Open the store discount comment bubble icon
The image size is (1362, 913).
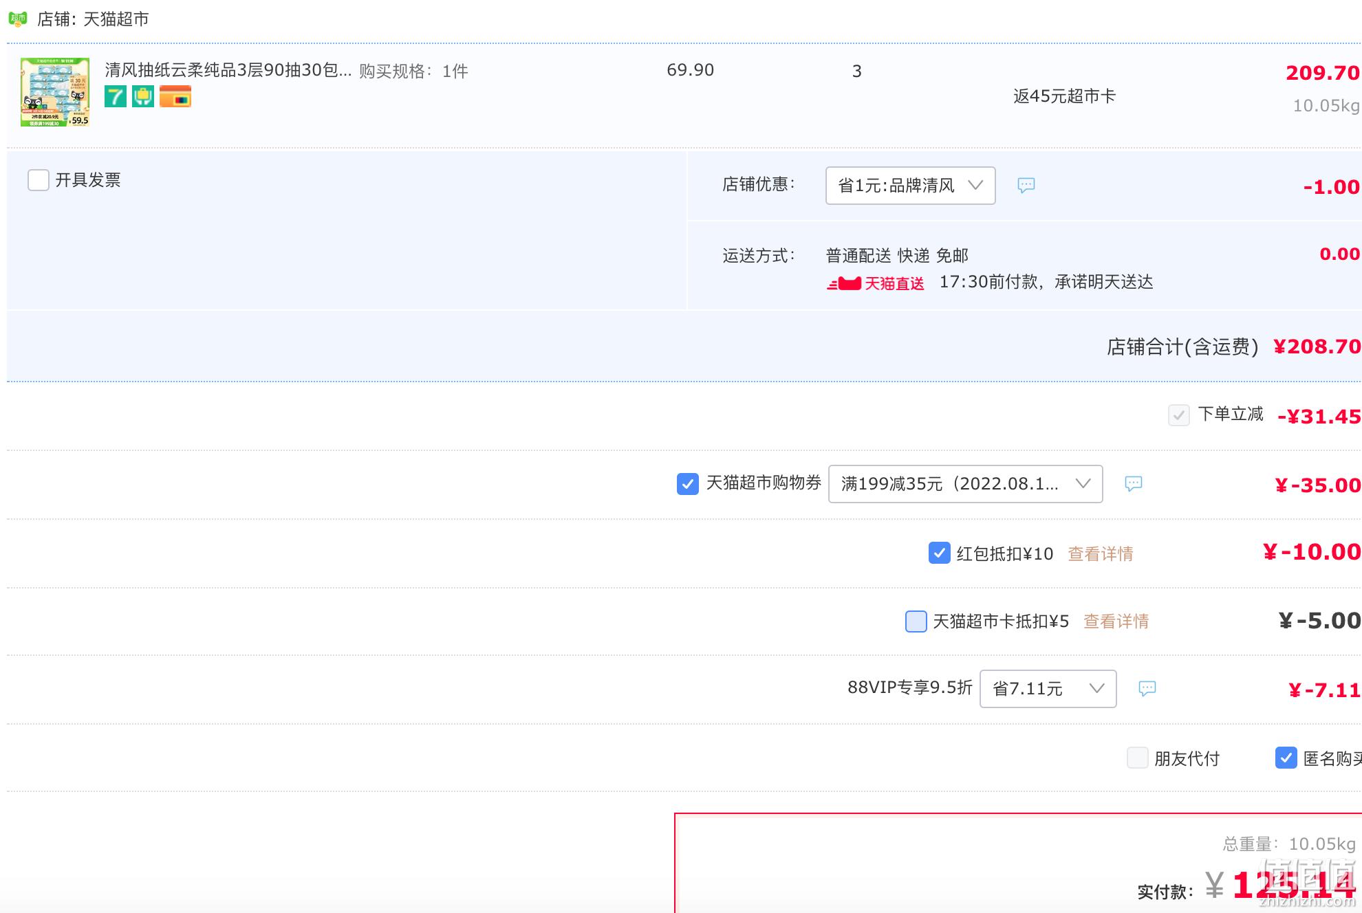pos(1026,185)
